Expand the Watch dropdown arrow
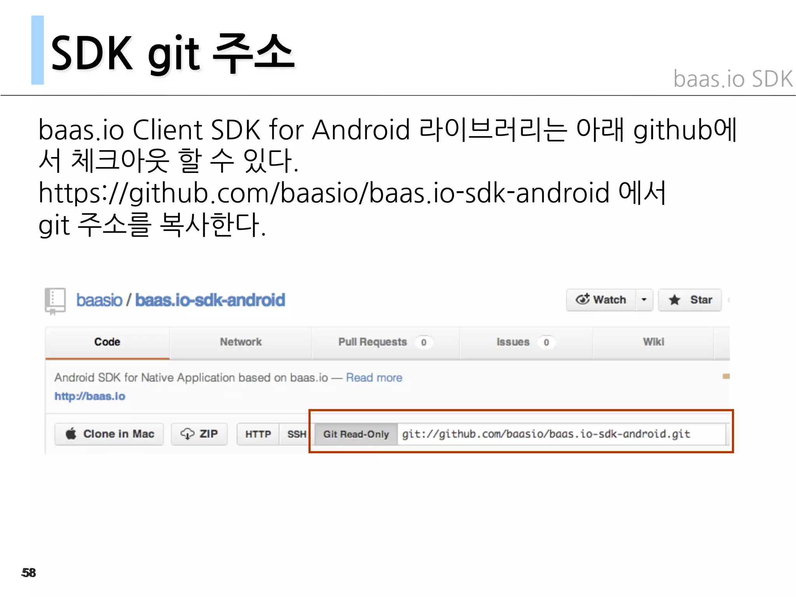 (644, 300)
